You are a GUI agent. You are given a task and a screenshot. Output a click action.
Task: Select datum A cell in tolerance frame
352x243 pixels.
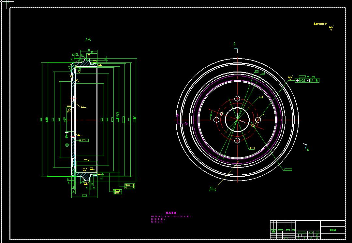click(313, 81)
